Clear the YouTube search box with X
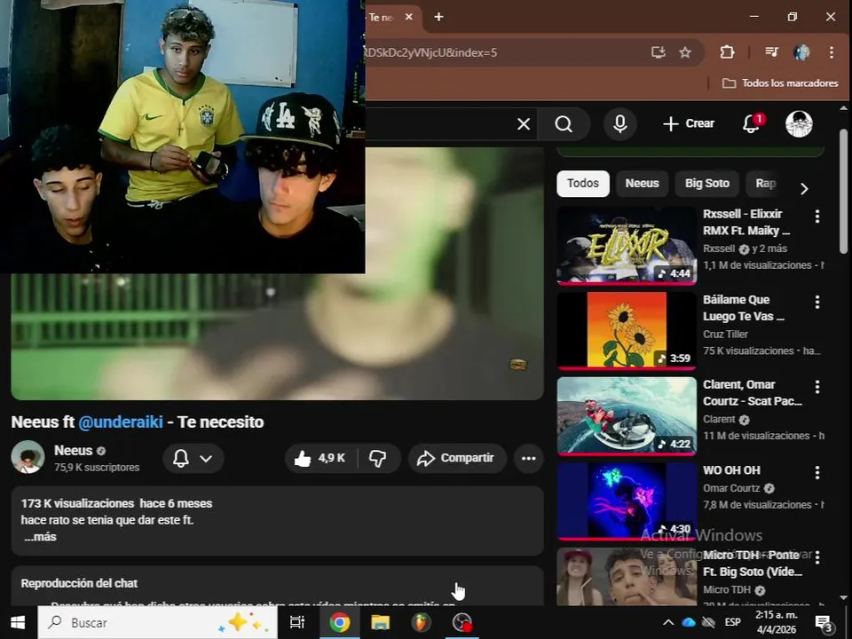 [x=524, y=124]
